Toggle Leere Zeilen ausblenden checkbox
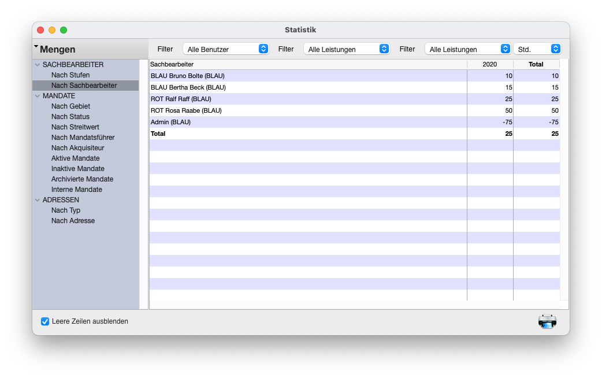The width and height of the screenshot is (602, 378). click(x=45, y=321)
